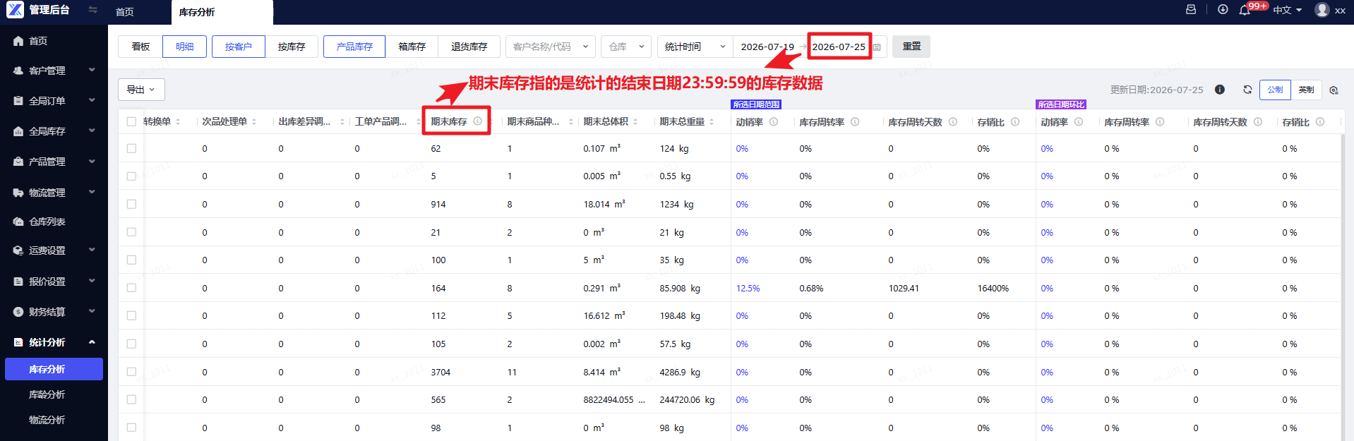1354x441 pixels.
Task: Check the row with 期末库存 914
Action: 131,204
